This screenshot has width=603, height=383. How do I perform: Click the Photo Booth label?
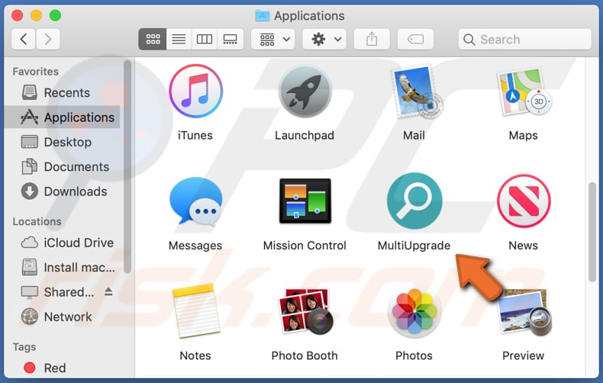point(305,356)
